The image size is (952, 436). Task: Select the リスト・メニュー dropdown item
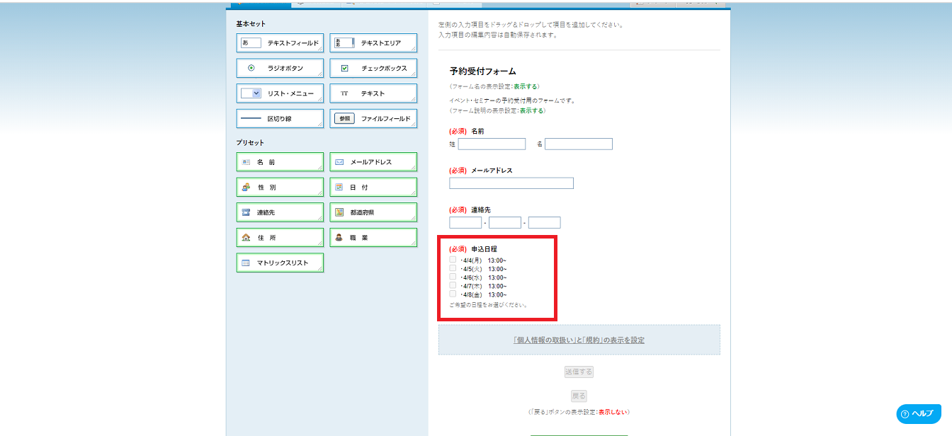pyautogui.click(x=280, y=93)
